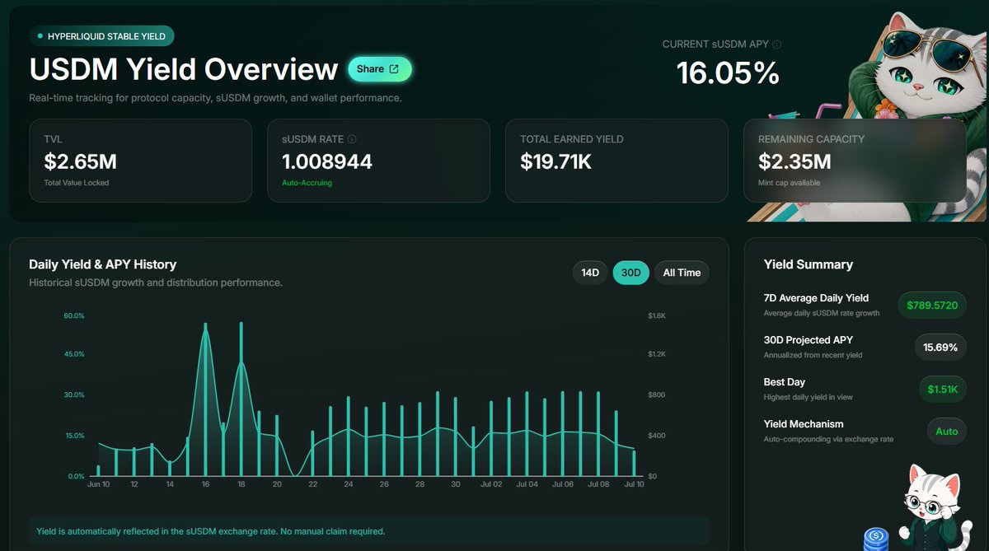Click the 16.05% current APY figure
The width and height of the screenshot is (989, 551).
click(x=729, y=73)
